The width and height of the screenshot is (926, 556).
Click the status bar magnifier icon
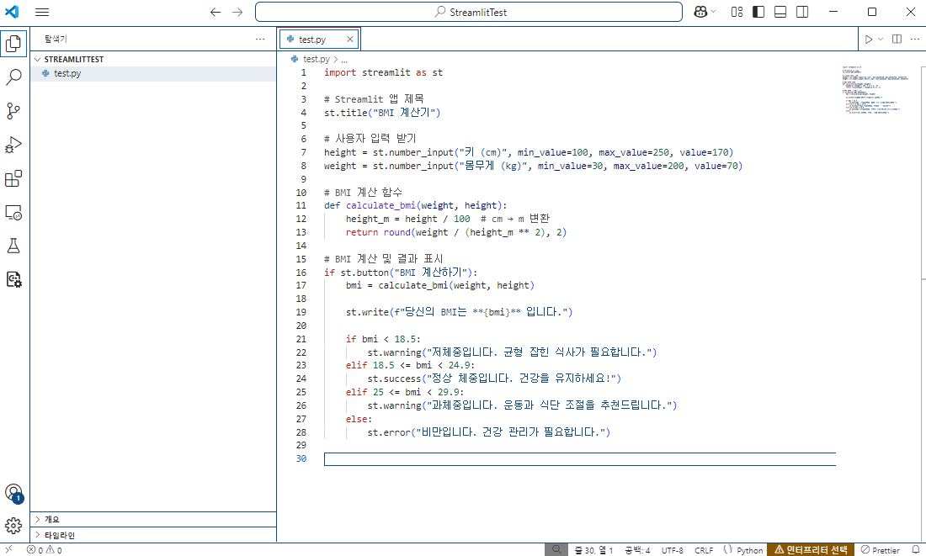tap(556, 549)
